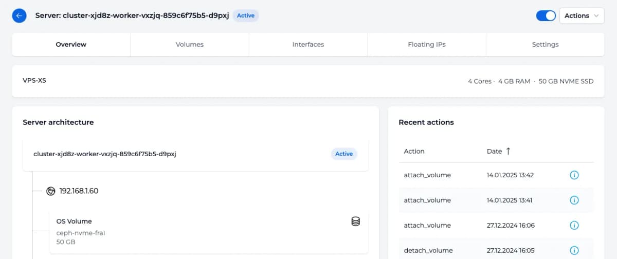This screenshot has width=617, height=259.
Task: Select the Overview tab
Action: (x=71, y=45)
